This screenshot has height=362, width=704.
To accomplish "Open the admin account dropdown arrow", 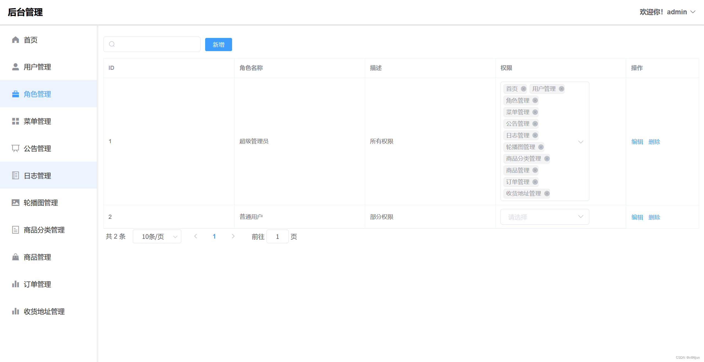I will click(693, 12).
